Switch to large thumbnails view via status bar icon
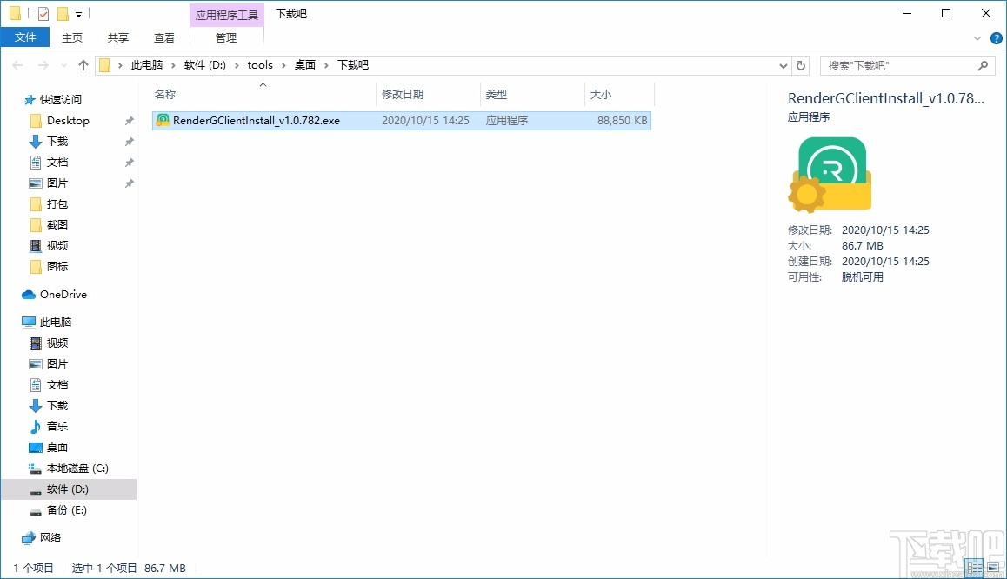Image resolution: width=1007 pixels, height=579 pixels. pyautogui.click(x=993, y=567)
